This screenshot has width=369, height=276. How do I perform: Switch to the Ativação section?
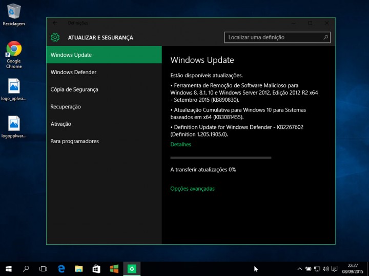click(104, 124)
